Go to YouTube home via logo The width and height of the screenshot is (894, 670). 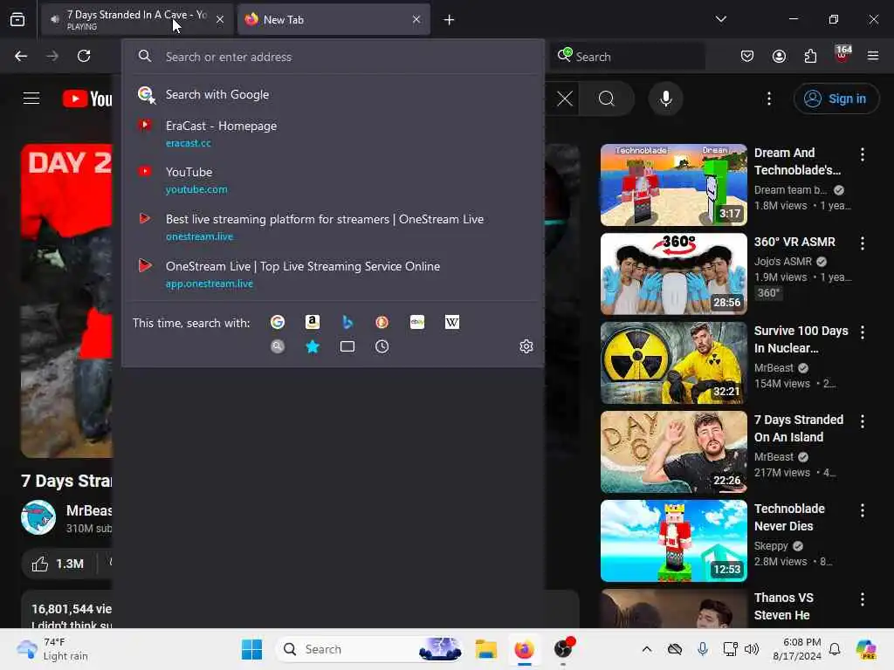pos(87,99)
